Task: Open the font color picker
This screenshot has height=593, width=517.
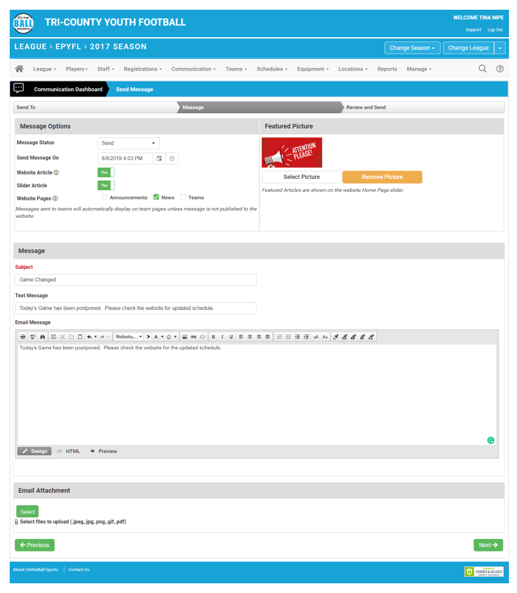Action: pyautogui.click(x=158, y=336)
